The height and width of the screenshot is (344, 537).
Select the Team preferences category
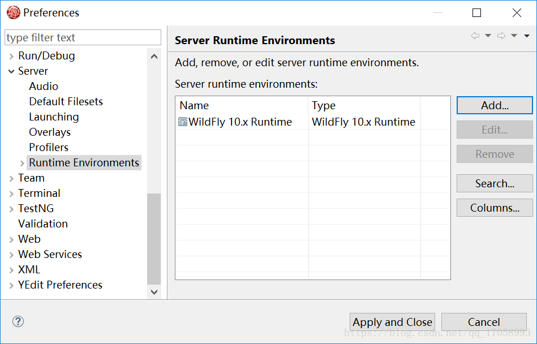[31, 178]
